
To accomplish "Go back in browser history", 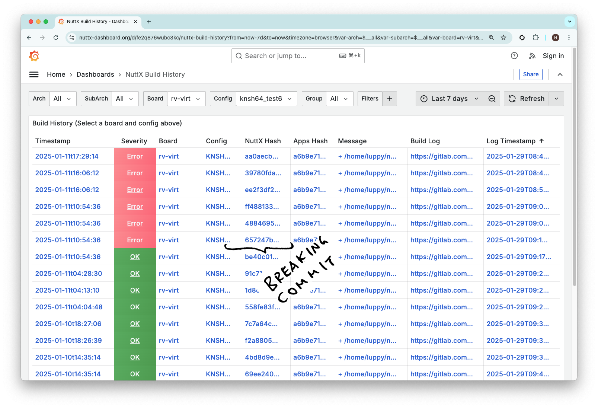I will point(29,38).
